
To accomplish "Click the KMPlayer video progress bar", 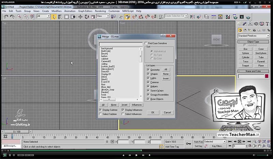I will 136,150.
